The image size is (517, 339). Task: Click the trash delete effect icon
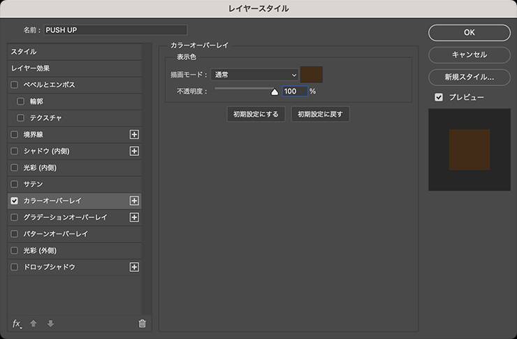[143, 324]
